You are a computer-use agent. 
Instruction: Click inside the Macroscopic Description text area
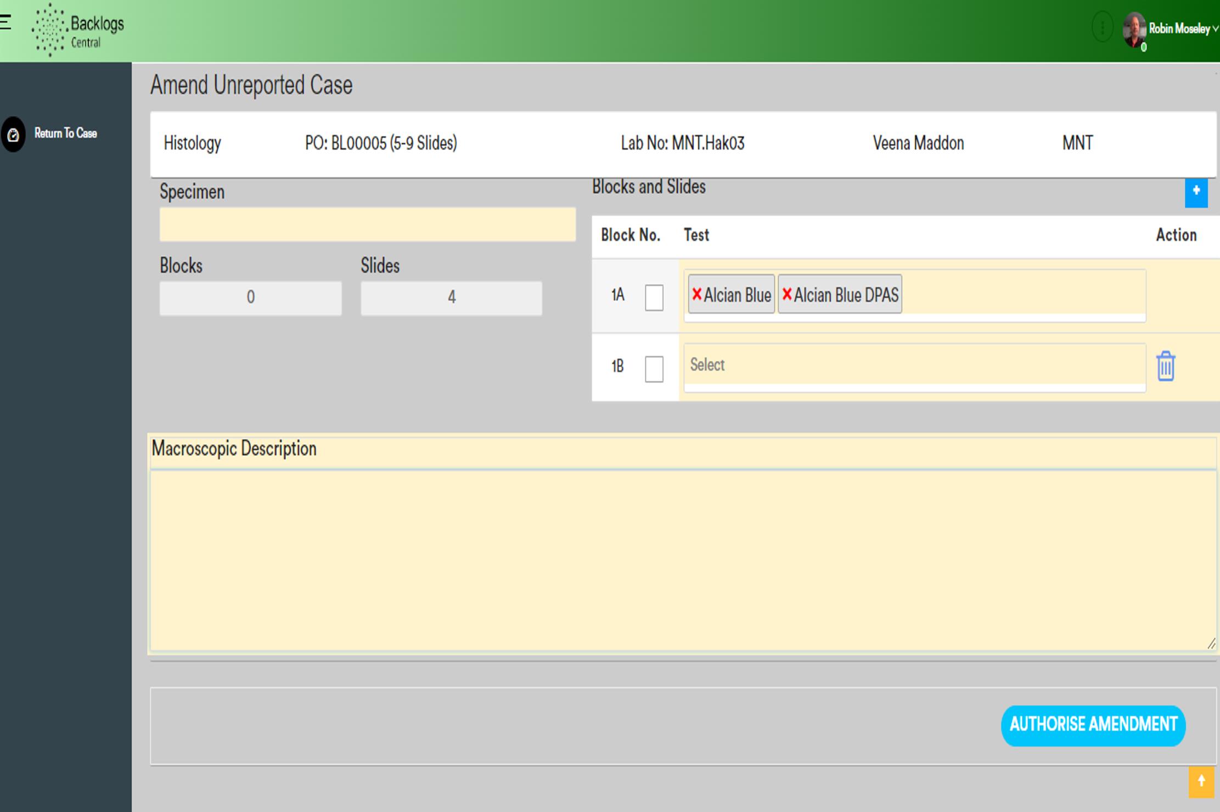click(683, 560)
